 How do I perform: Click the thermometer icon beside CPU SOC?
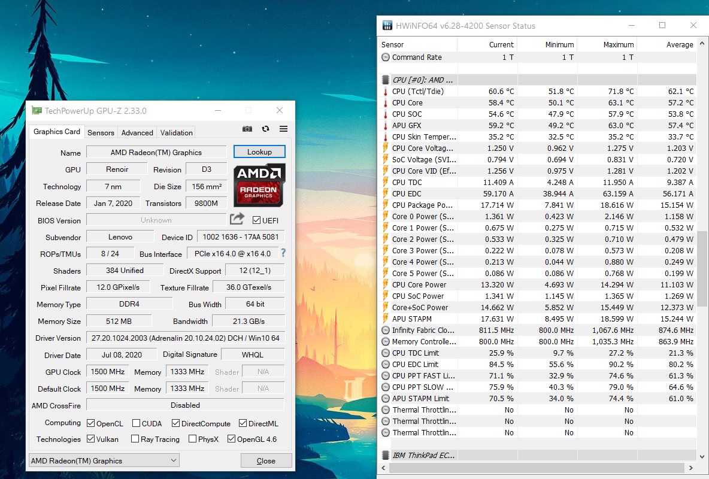386,114
